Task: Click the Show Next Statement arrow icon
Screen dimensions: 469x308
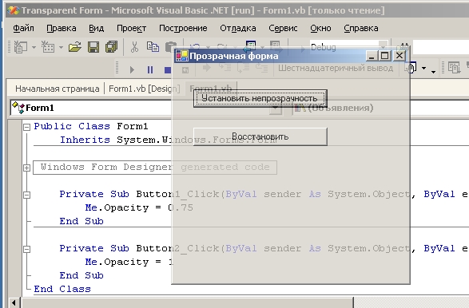Action: [x=207, y=68]
